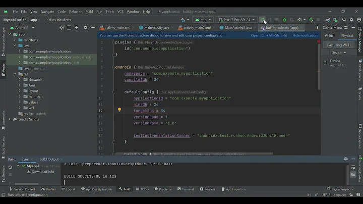Expand the drawable folder
363x204 pixels.
pyautogui.click(x=20, y=79)
